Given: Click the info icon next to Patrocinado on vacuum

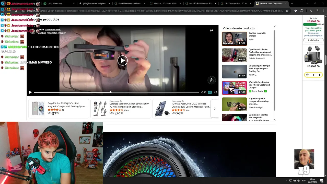Looking at the screenshot, I should 121,101.
